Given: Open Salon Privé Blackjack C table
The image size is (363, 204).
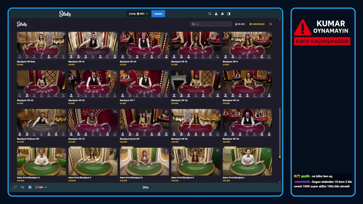Looking at the screenshot, I should (x=93, y=161).
